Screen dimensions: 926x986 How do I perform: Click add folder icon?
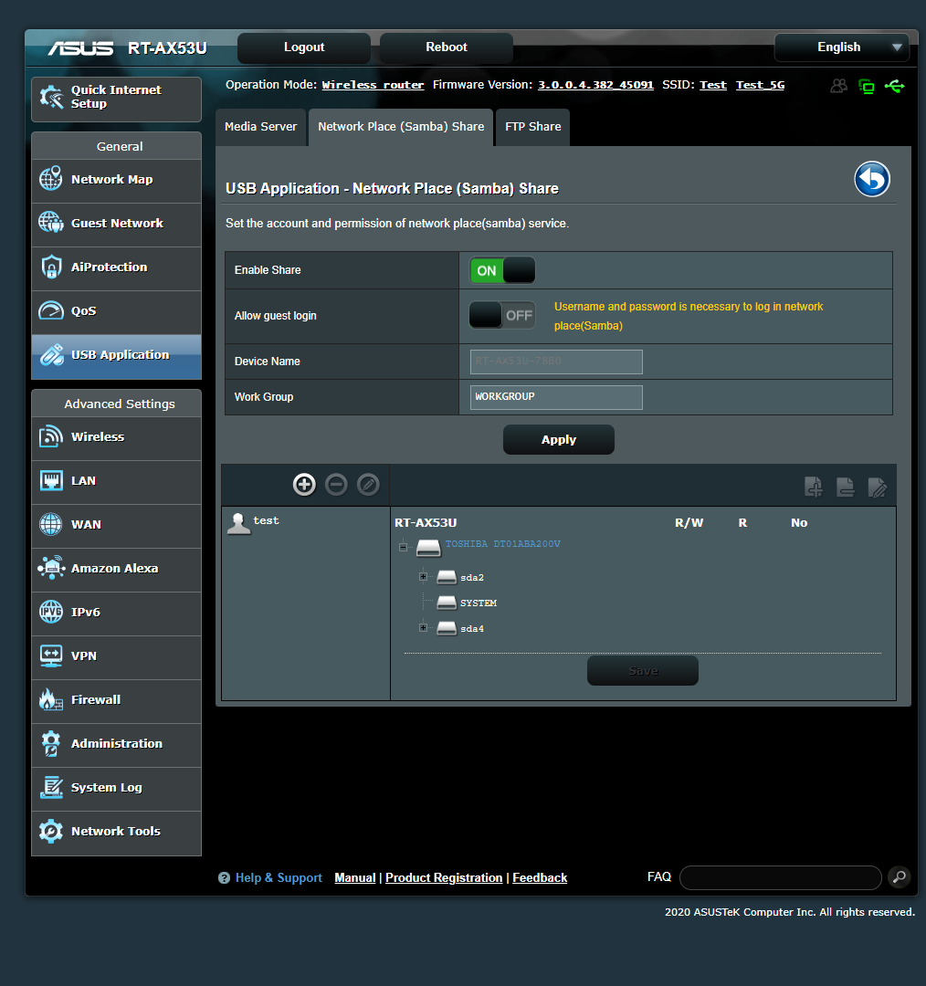814,487
